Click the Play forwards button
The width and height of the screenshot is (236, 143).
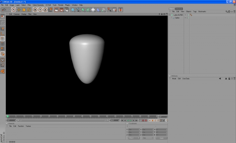pyautogui.click(x=131, y=121)
